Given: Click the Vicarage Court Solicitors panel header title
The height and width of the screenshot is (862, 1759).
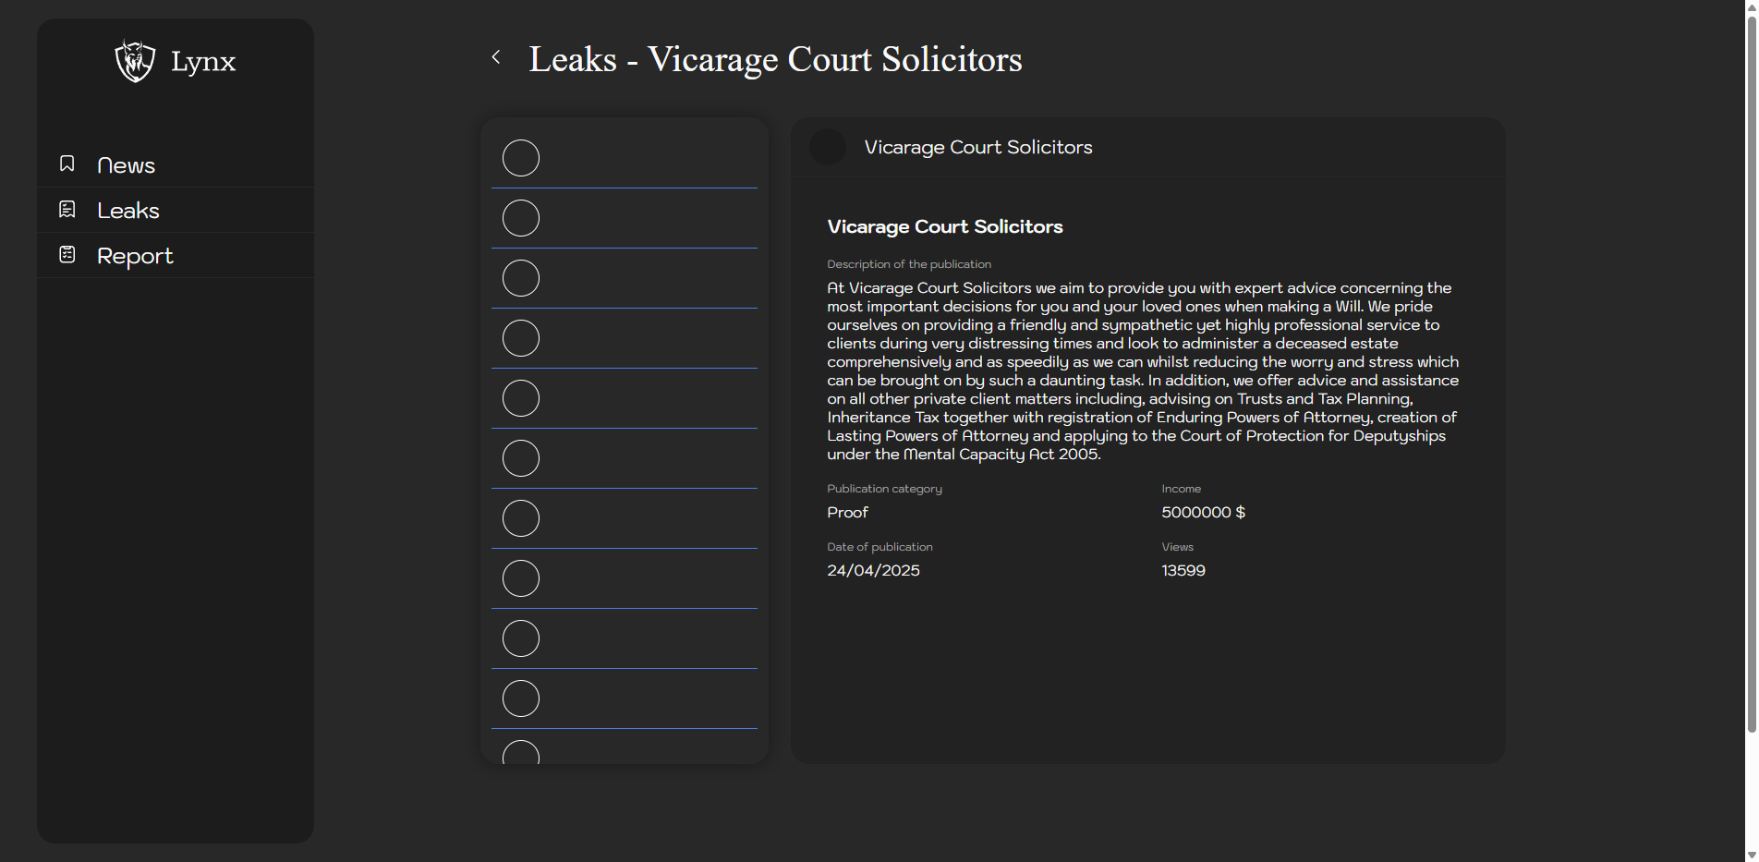Looking at the screenshot, I should [977, 147].
